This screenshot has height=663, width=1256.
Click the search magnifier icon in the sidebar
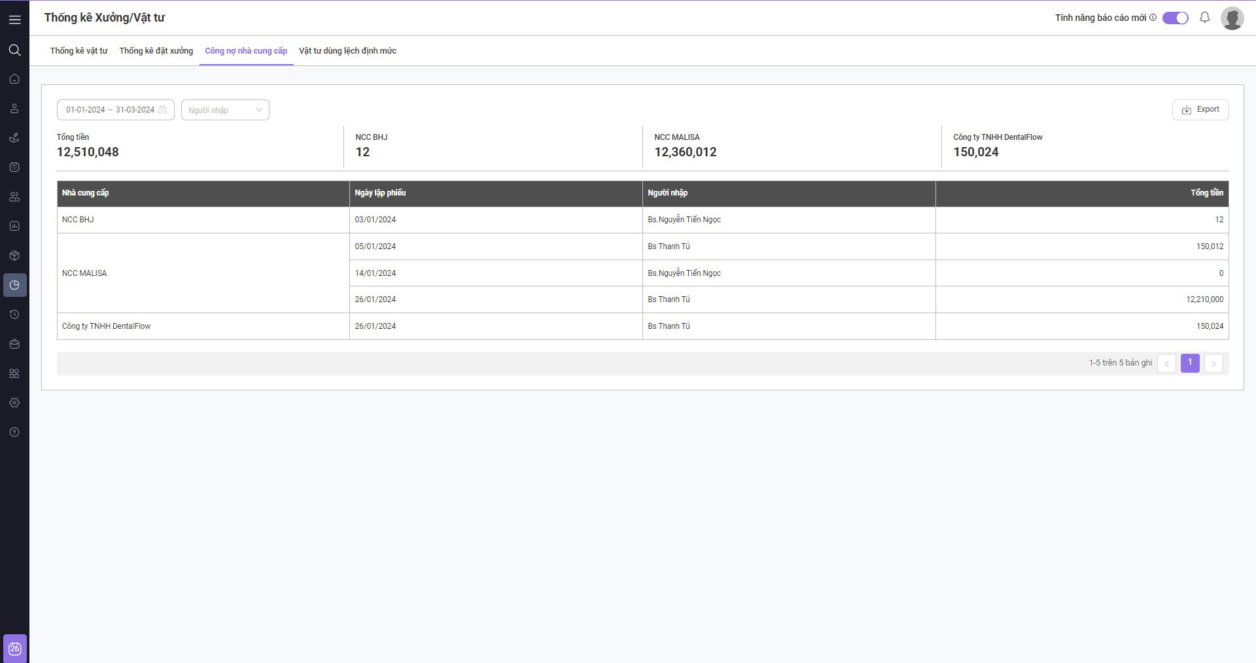pyautogui.click(x=14, y=50)
